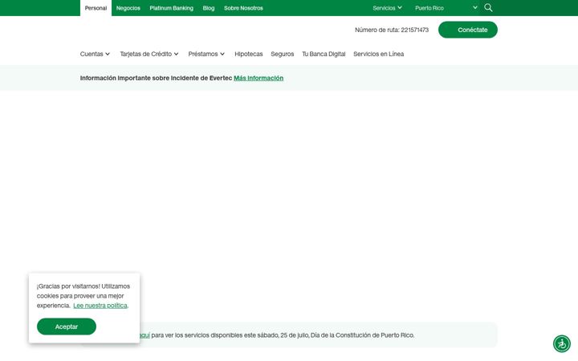Open Sobre Nosotros tab

[244, 8]
